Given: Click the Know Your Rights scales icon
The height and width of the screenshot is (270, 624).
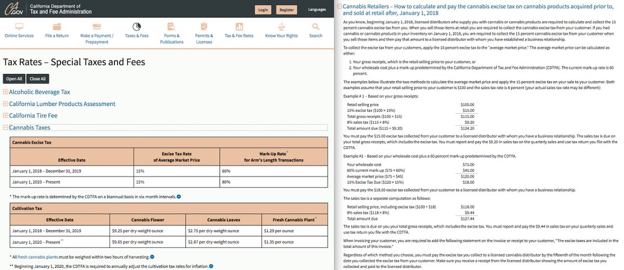Looking at the screenshot, I should tap(281, 26).
